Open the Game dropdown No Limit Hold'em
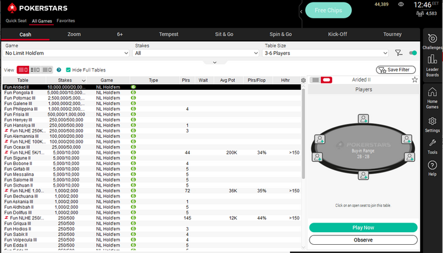The height and width of the screenshot is (253, 443). (66, 53)
